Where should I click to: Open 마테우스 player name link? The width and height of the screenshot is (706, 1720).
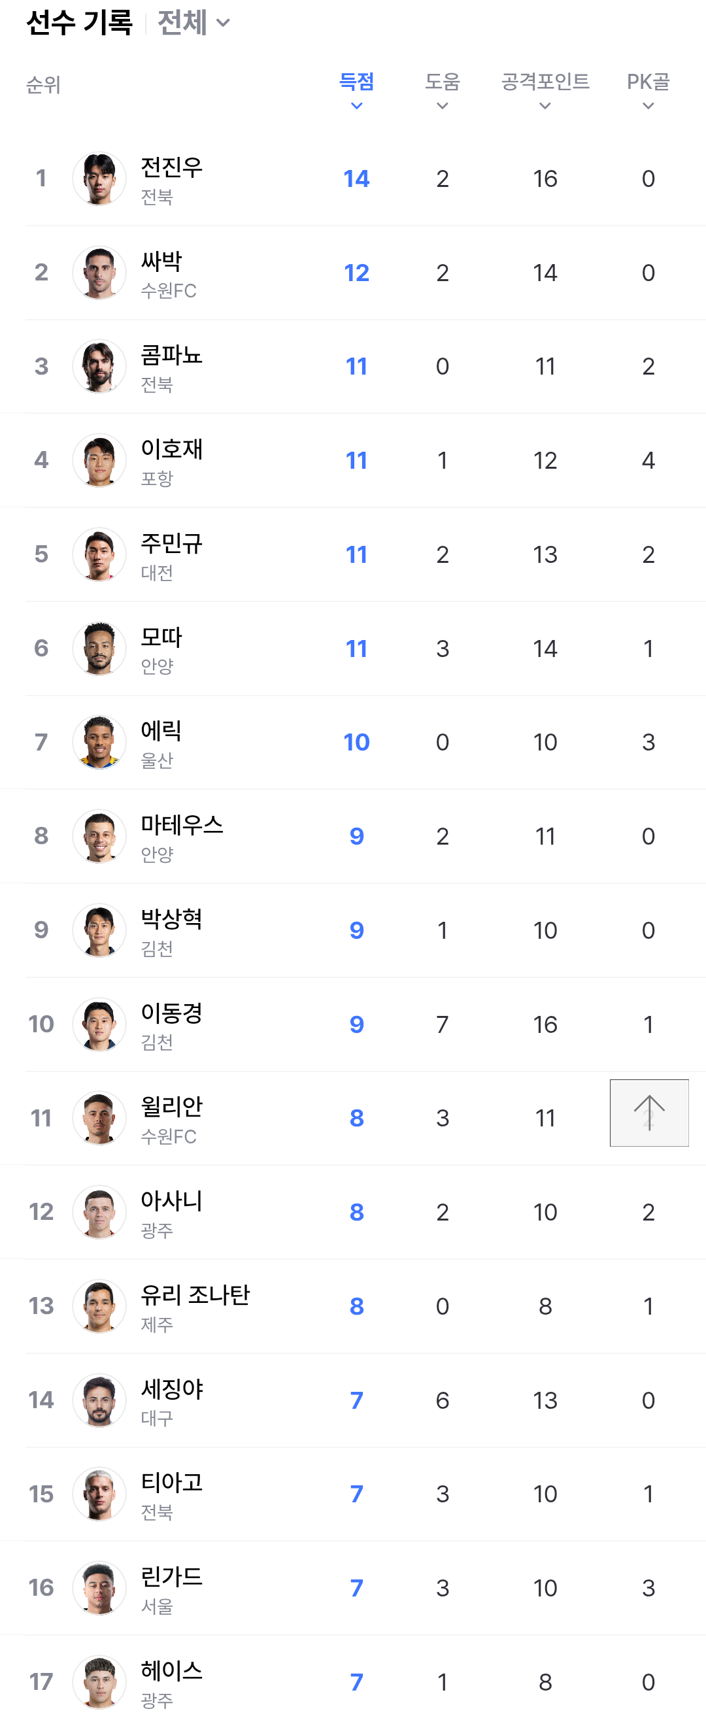pyautogui.click(x=182, y=825)
